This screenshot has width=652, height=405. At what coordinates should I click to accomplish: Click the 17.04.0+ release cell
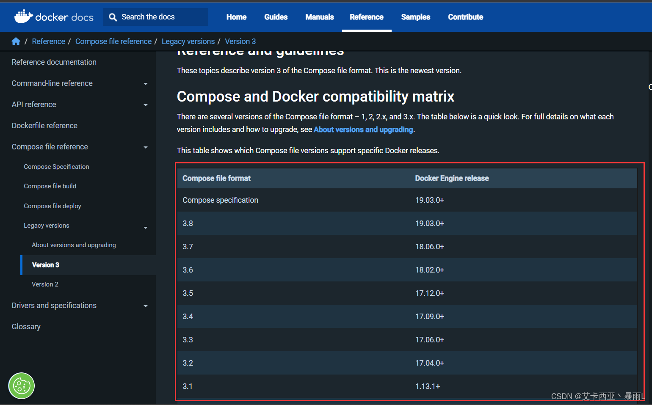click(430, 363)
